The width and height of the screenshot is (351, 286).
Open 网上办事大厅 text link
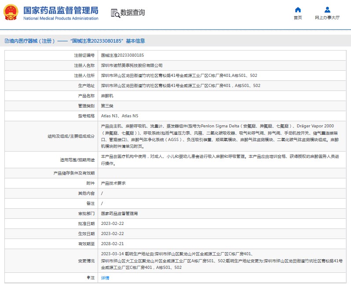pos(327,18)
